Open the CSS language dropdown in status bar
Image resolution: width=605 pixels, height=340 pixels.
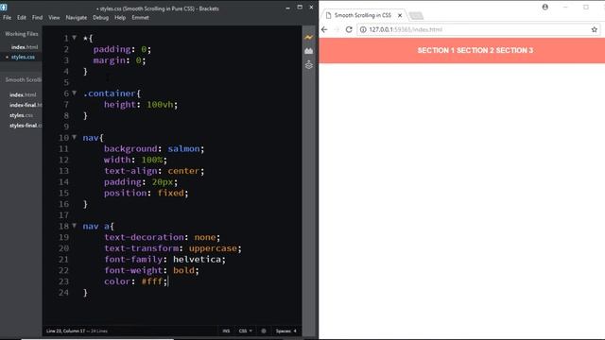tap(245, 331)
